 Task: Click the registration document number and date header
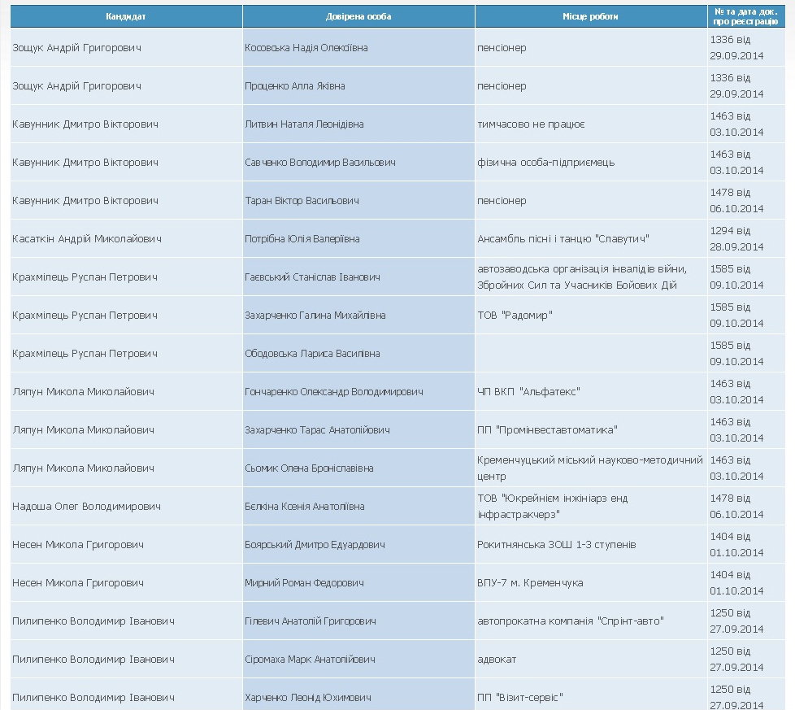click(x=746, y=16)
